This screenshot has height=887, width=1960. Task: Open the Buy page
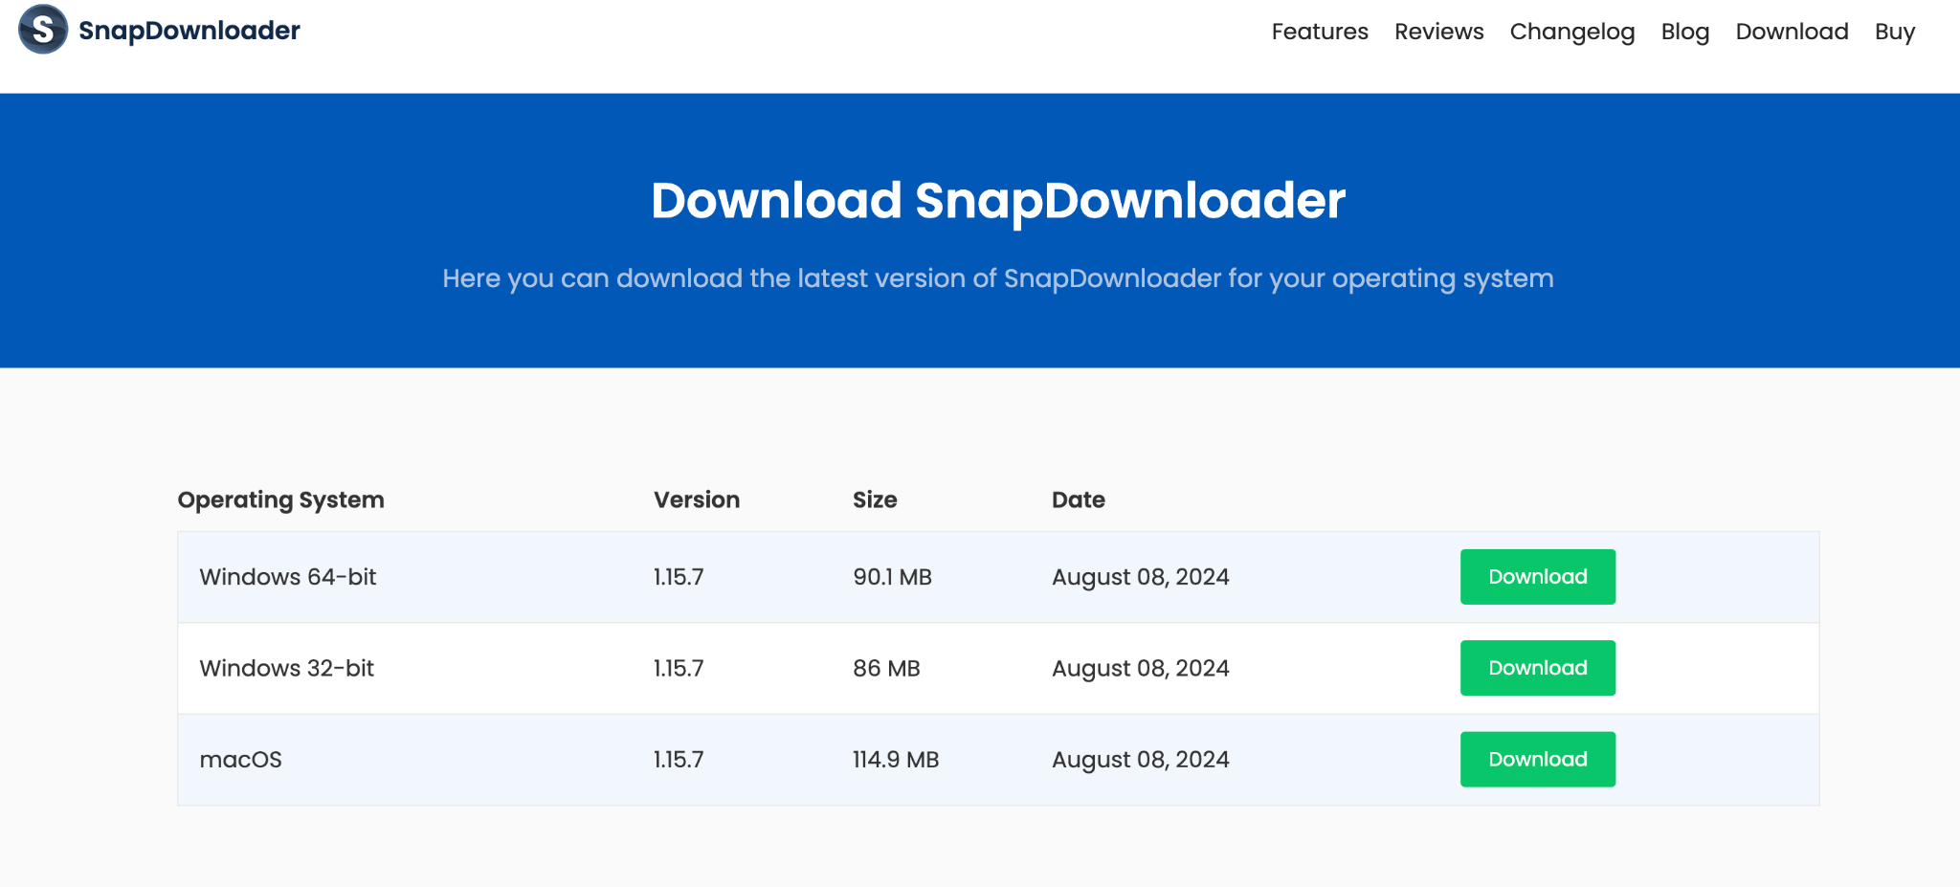tap(1894, 33)
